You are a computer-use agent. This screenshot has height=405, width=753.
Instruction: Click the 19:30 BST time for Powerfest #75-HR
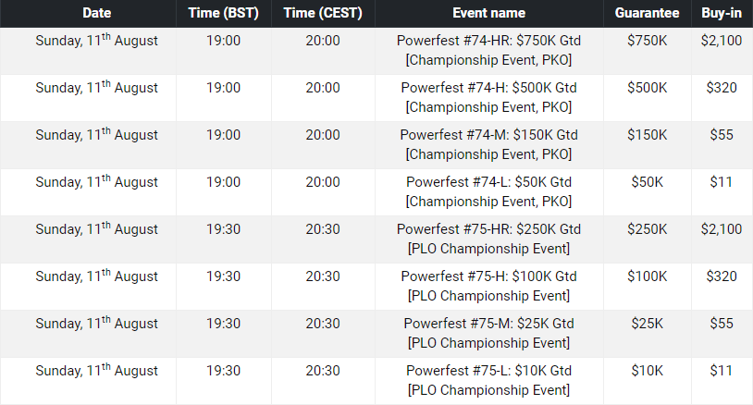coord(223,229)
